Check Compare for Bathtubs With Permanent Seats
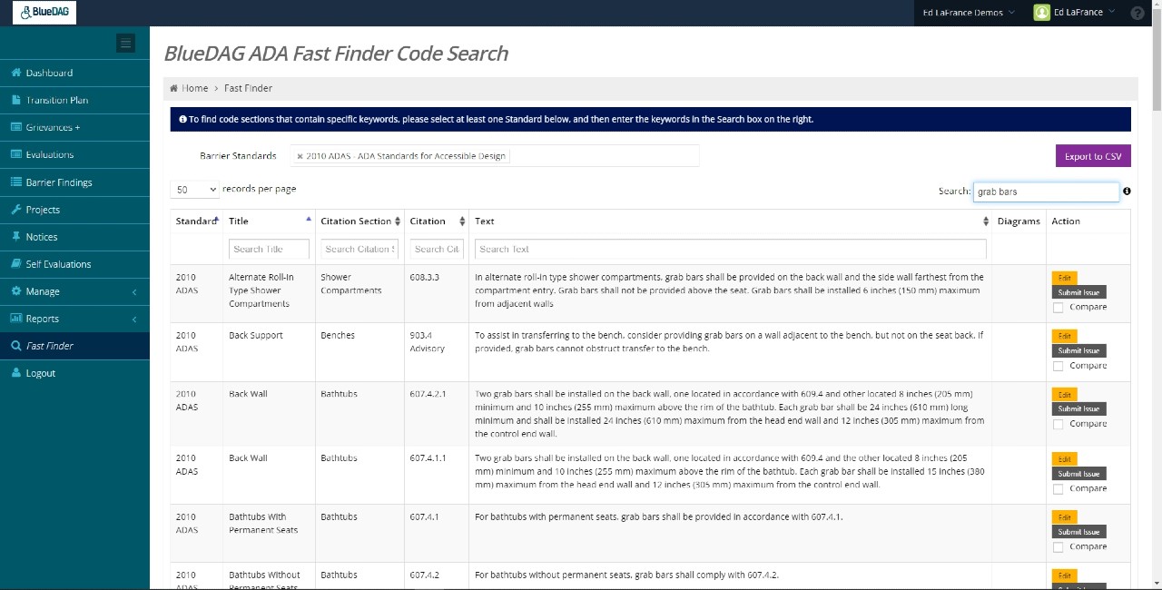Screen dimensions: 1162x590 [1058, 546]
